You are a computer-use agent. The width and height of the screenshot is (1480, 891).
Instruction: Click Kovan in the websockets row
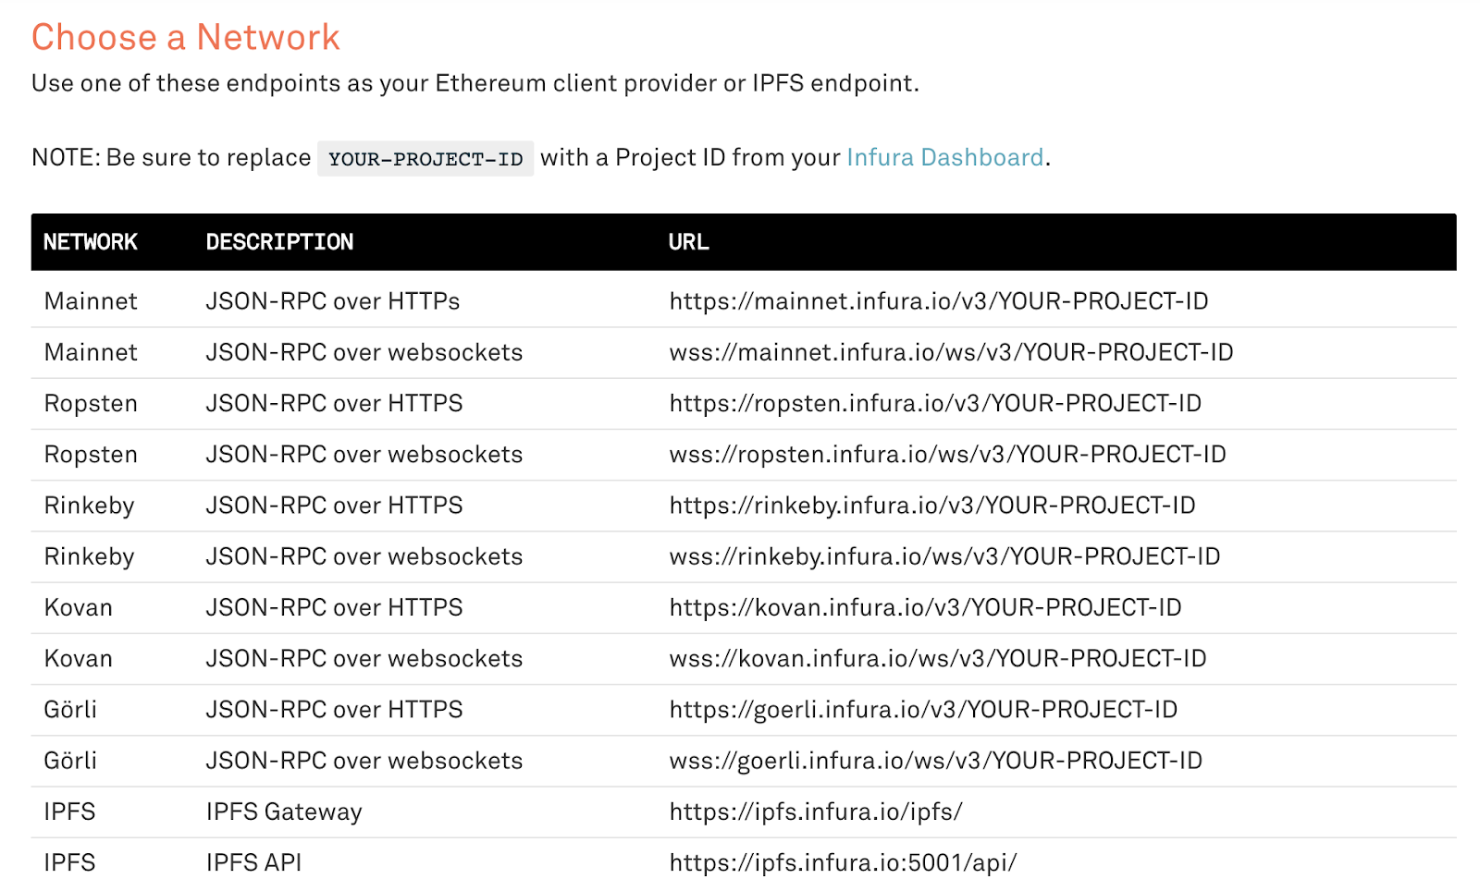coord(78,658)
